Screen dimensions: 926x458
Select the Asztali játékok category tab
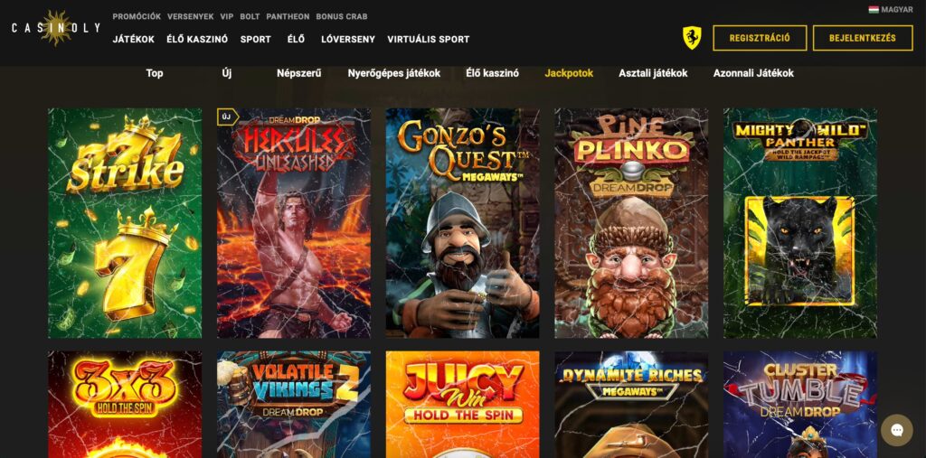[653, 73]
